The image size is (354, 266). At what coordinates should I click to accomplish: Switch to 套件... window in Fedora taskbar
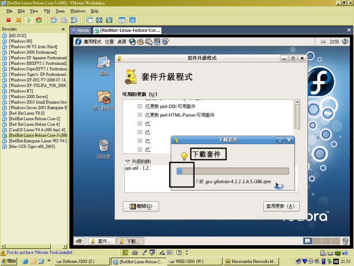102,241
